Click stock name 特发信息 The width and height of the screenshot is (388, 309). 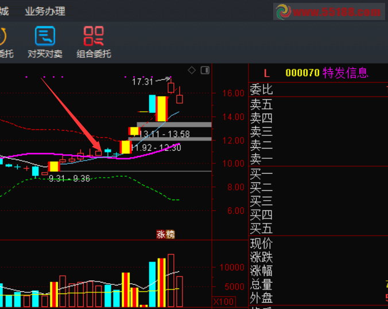coord(345,73)
